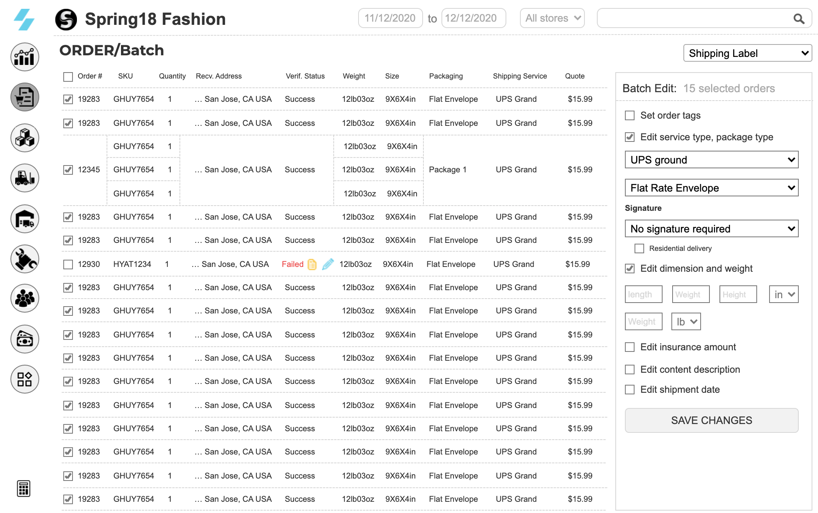Click the search input box
The height and width of the screenshot is (513, 818).
pos(704,18)
